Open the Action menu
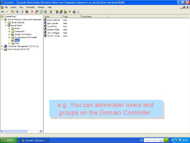This screenshot has width=190, height=143. 13,7
